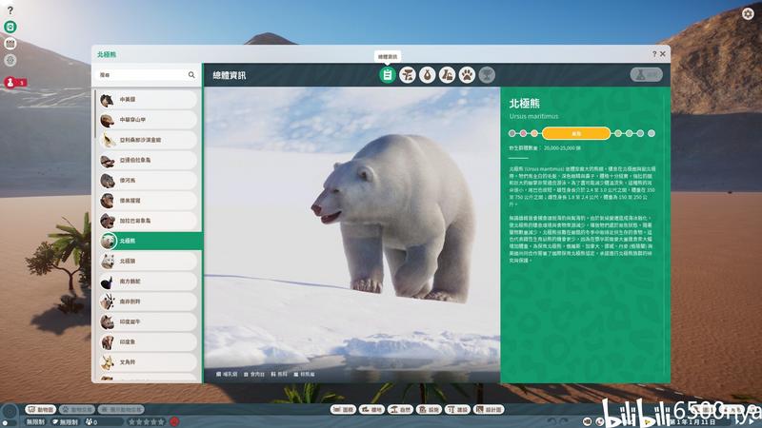
Task: Select the chimpanzee row in animal list
Action: pyautogui.click(x=148, y=201)
